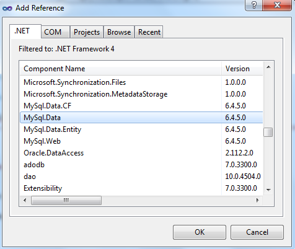
Task: Click the Cancel button
Action: pyautogui.click(x=257, y=232)
